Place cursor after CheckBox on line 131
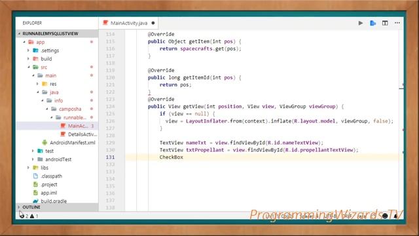 (x=183, y=157)
